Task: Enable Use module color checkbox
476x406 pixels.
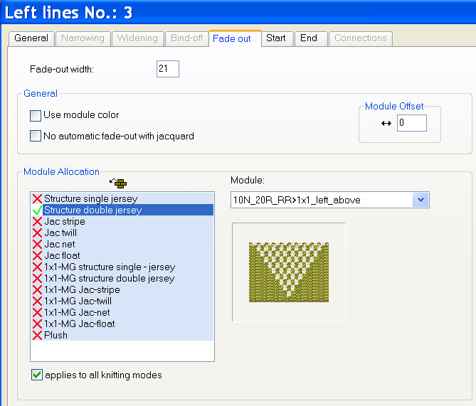Action: click(36, 115)
